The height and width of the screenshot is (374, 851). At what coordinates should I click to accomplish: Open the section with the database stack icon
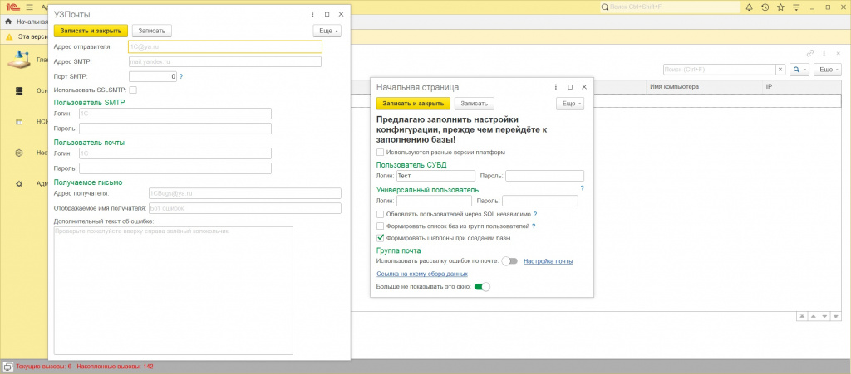point(19,91)
